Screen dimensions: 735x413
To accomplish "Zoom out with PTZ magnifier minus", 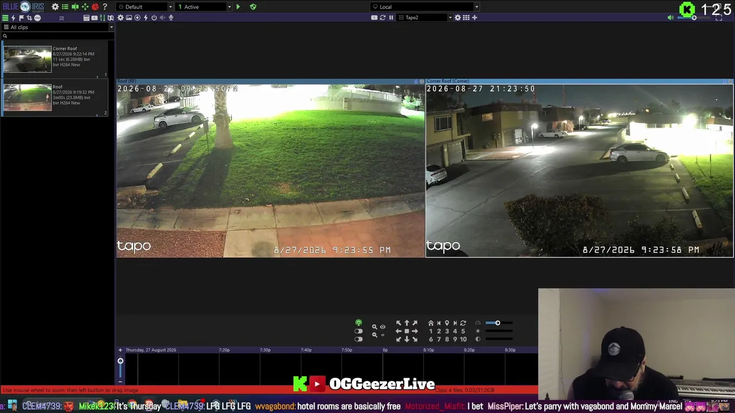I will [374, 335].
